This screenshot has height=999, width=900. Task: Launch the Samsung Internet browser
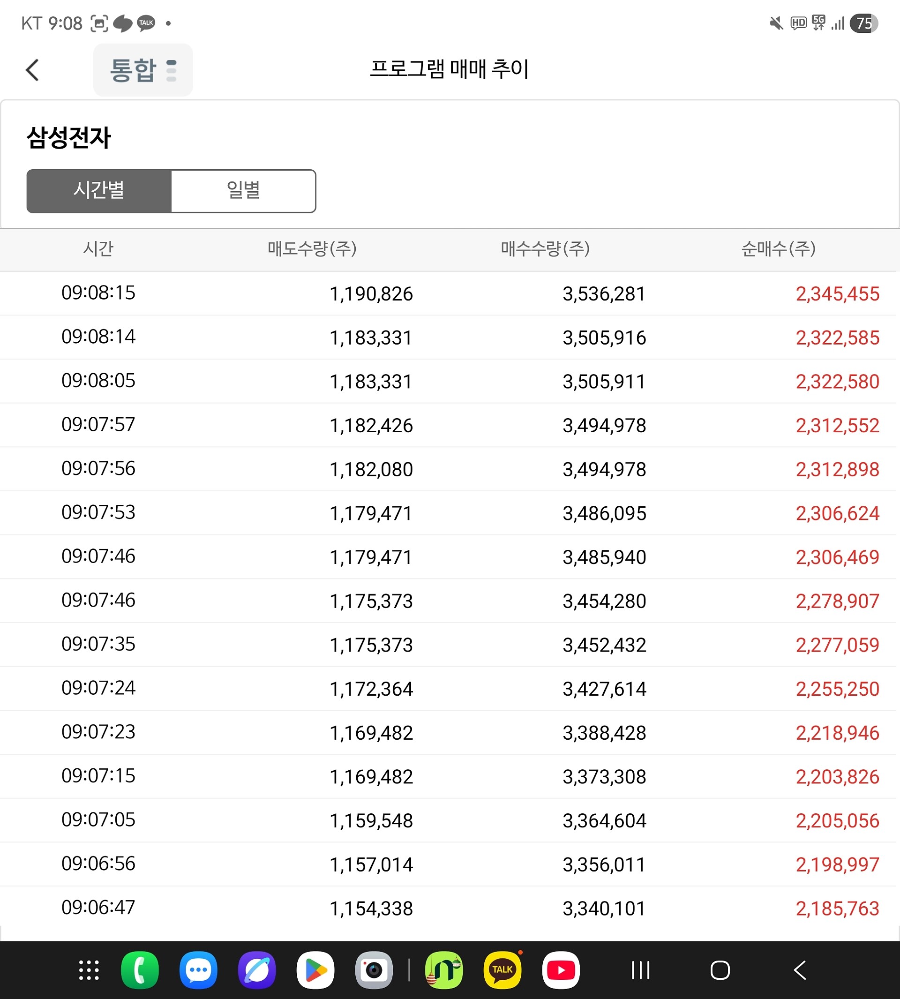(x=257, y=970)
